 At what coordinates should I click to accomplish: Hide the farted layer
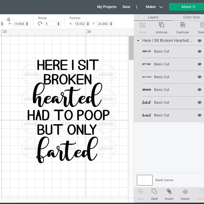coord(199,103)
